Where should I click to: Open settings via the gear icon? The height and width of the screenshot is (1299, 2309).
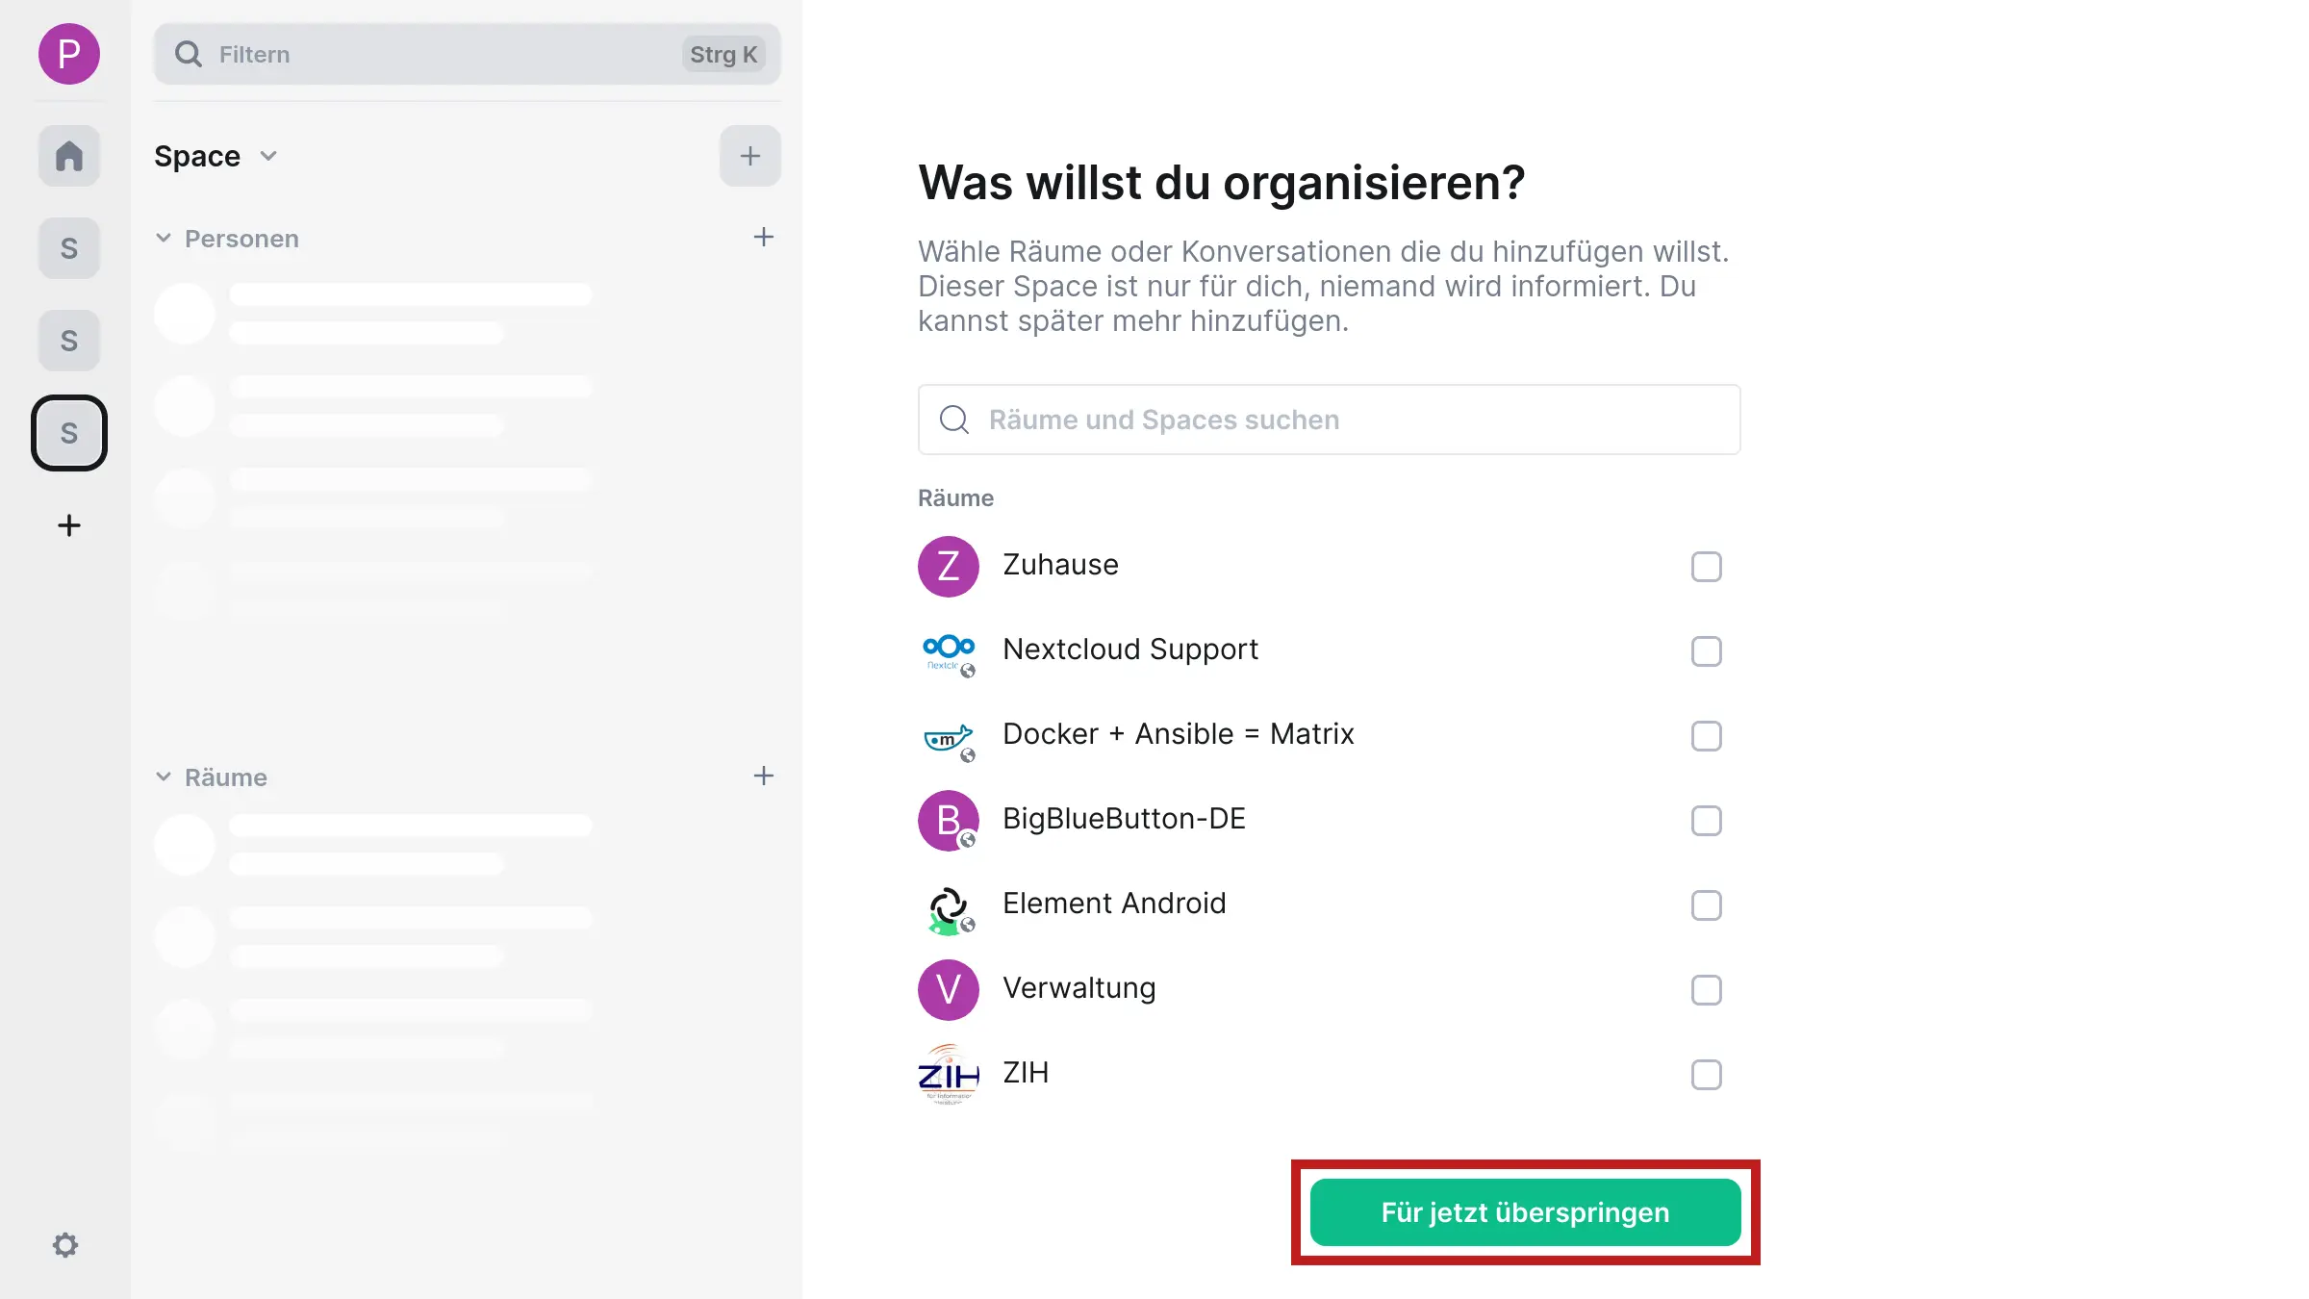coord(65,1244)
